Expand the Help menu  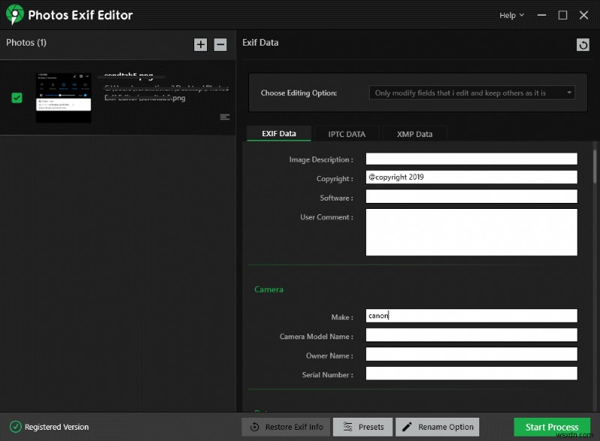[511, 15]
